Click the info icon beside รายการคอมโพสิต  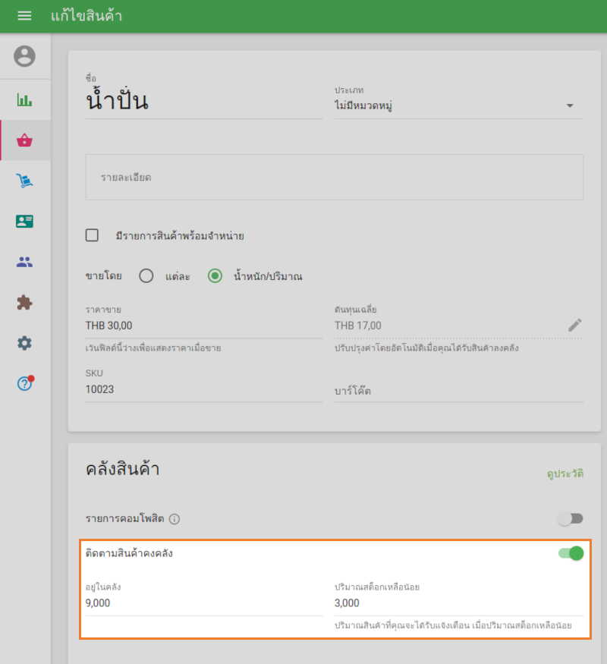pos(175,519)
